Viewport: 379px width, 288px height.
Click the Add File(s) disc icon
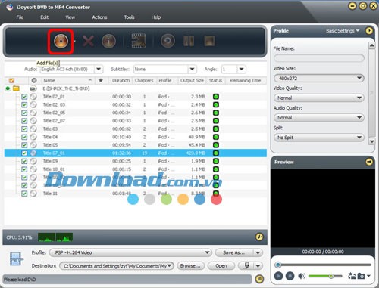pyautogui.click(x=61, y=41)
